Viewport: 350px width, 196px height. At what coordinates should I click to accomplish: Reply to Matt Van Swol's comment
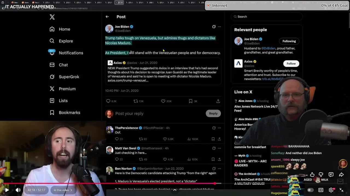(x=117, y=159)
